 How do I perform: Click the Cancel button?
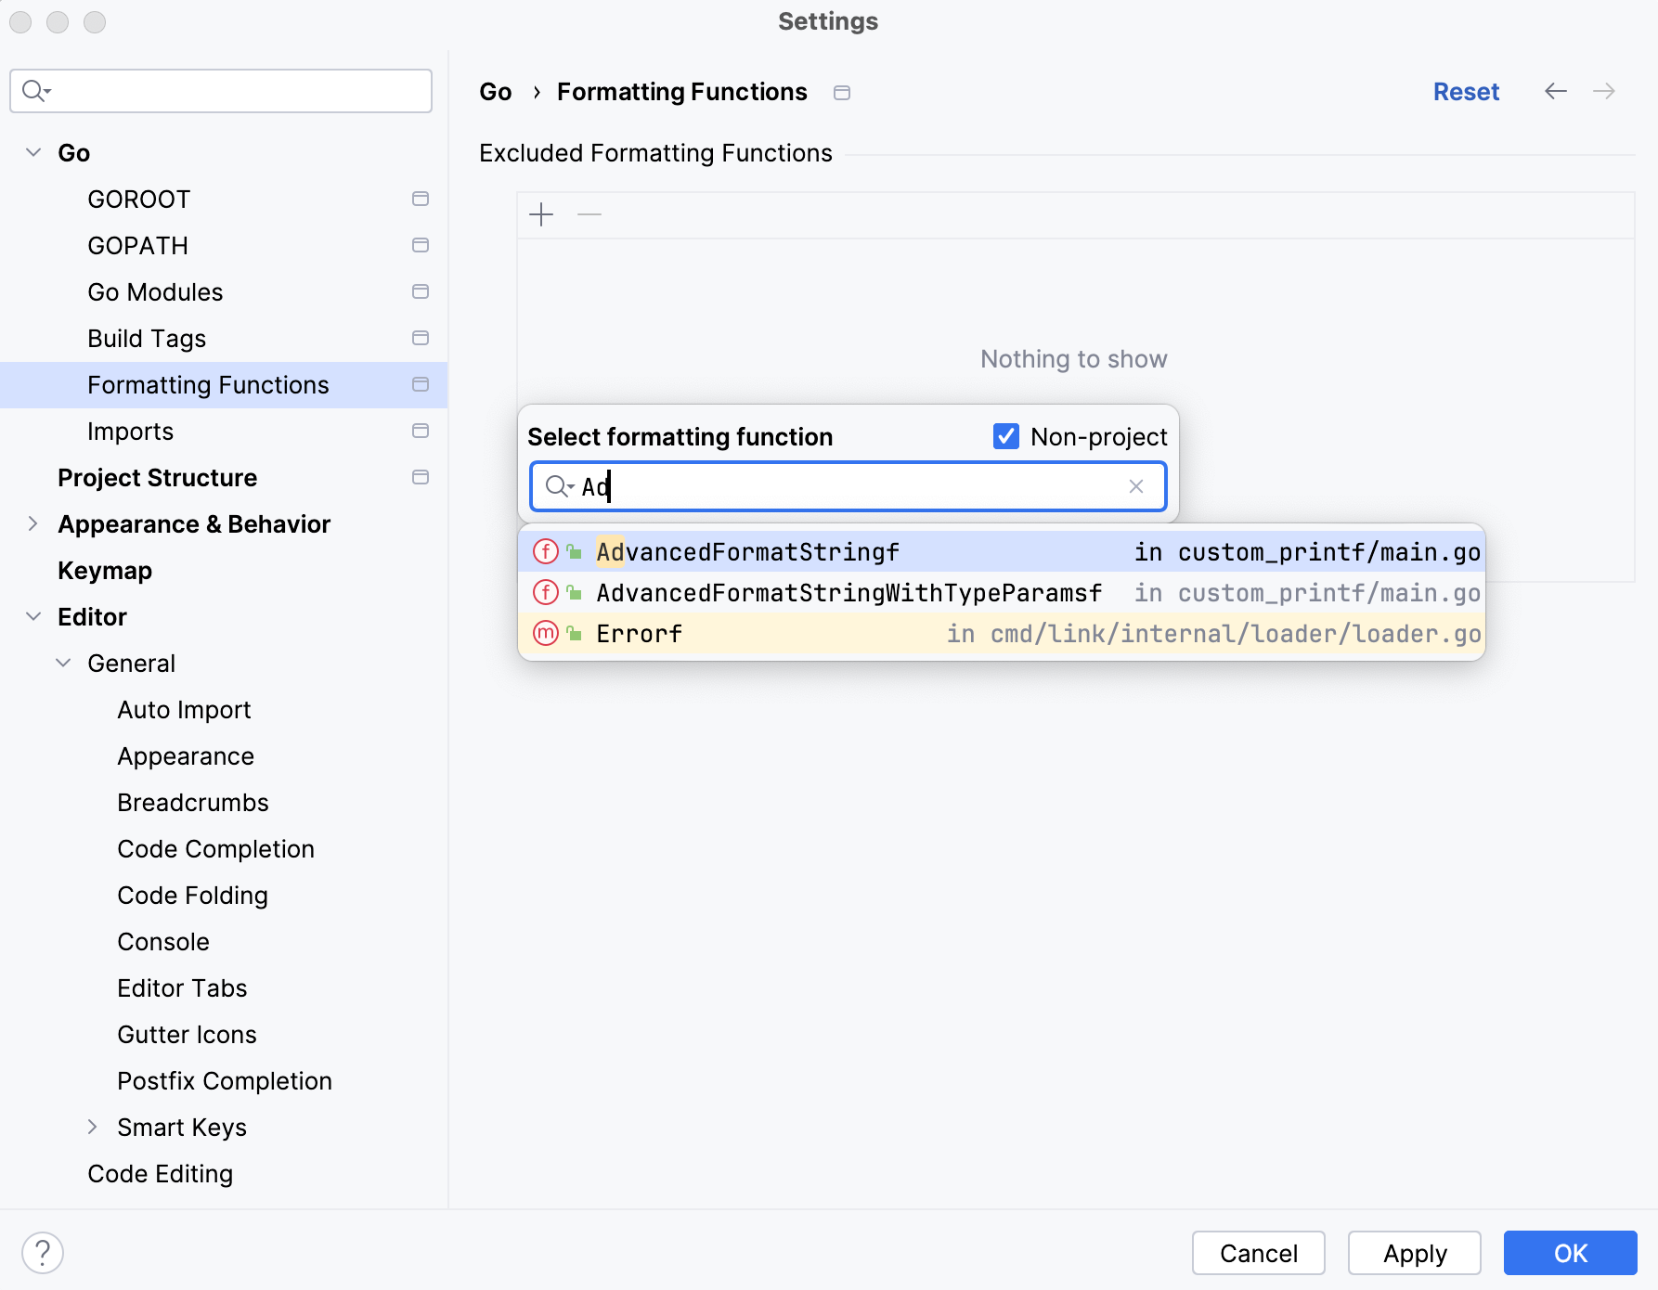click(1258, 1253)
